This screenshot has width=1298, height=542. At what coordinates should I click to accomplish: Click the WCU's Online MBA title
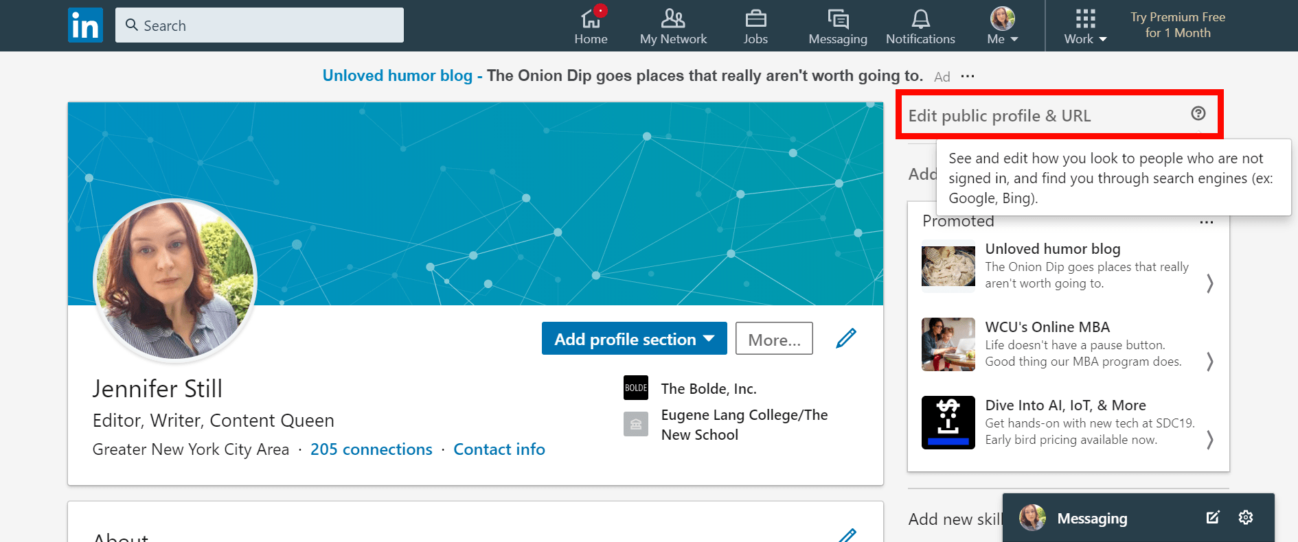point(1047,327)
